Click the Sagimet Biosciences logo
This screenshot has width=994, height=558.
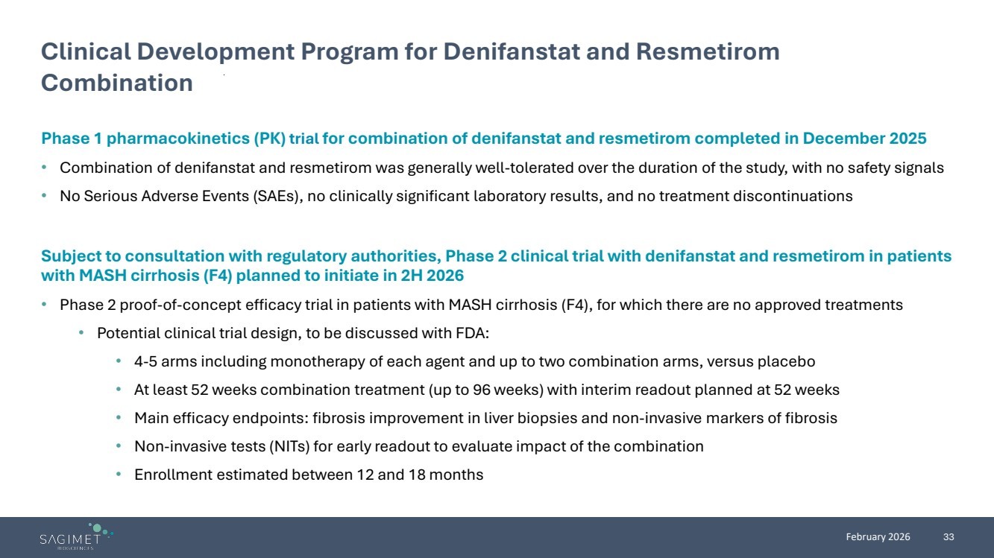[76, 537]
